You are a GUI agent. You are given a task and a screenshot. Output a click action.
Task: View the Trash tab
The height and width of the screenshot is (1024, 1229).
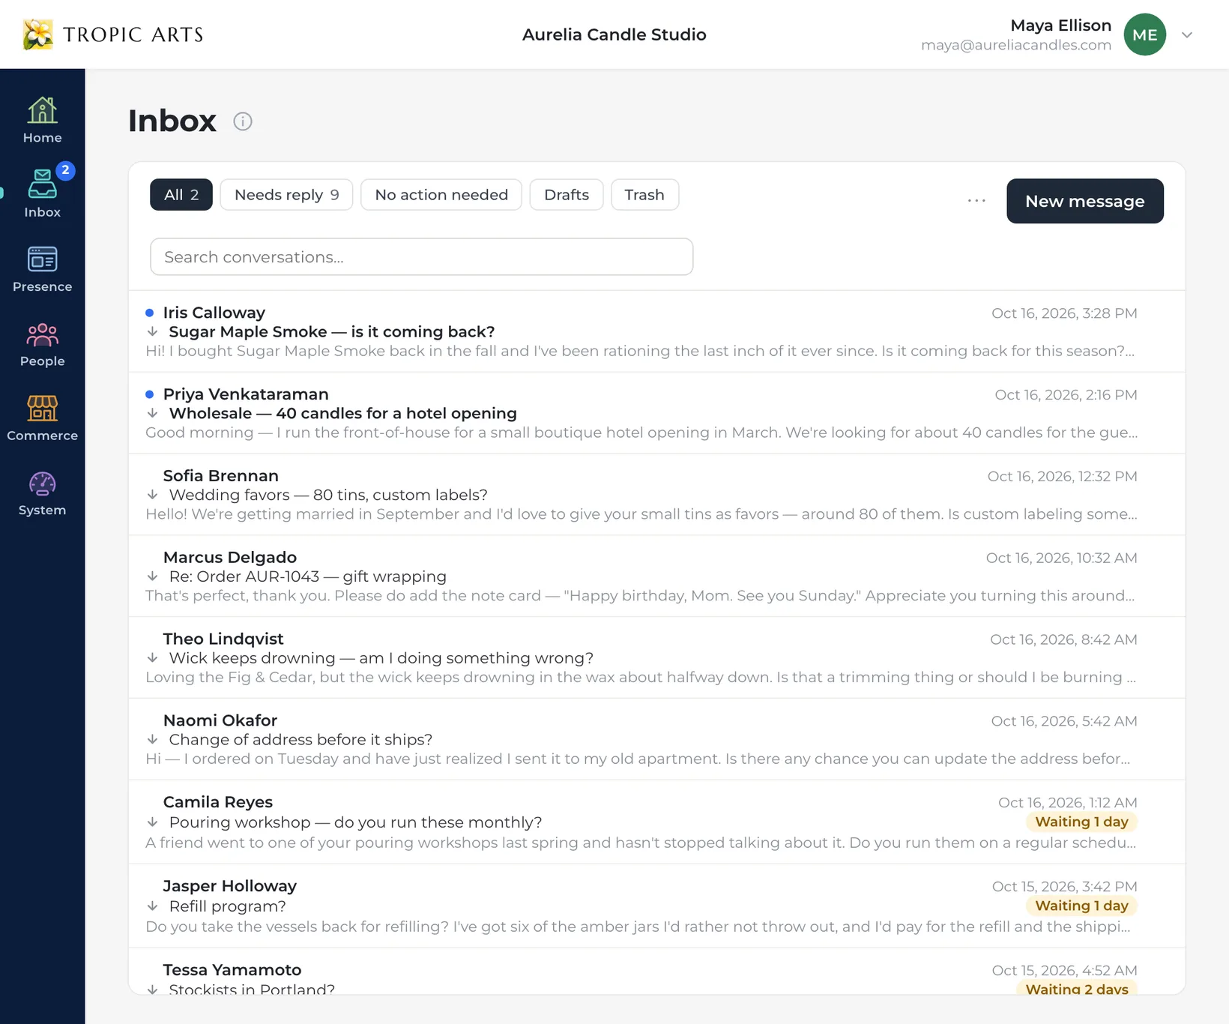pos(644,195)
